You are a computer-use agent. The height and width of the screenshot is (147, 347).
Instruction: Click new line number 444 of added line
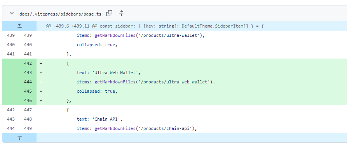28,82
